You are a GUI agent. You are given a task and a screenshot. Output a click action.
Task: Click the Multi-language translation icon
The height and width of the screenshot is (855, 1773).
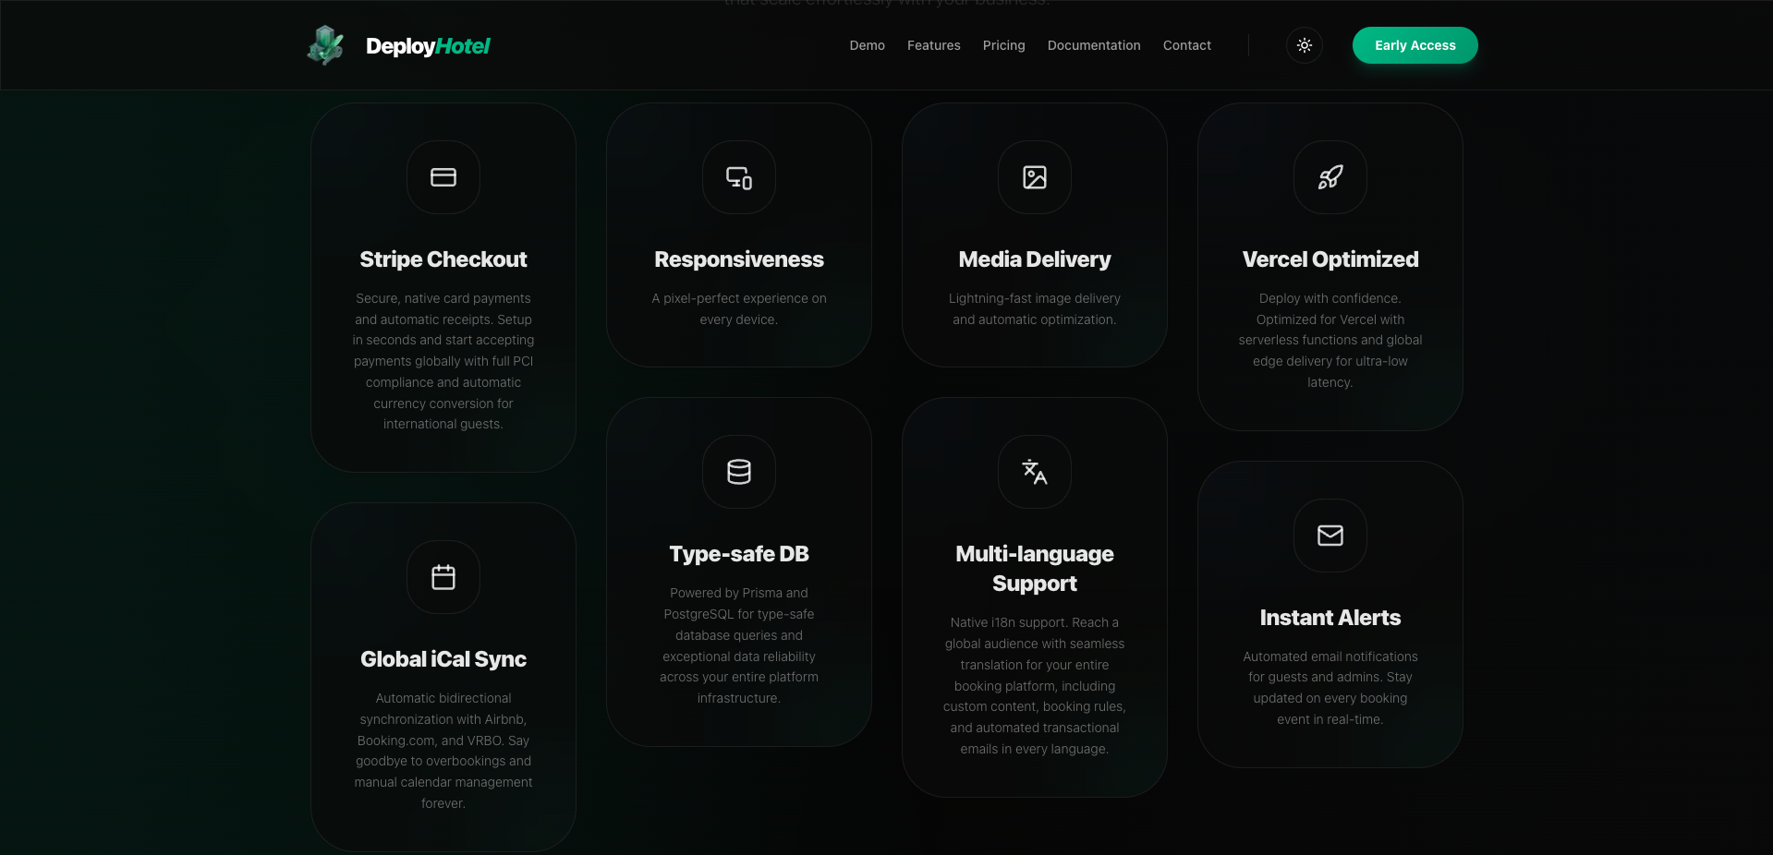tap(1034, 472)
